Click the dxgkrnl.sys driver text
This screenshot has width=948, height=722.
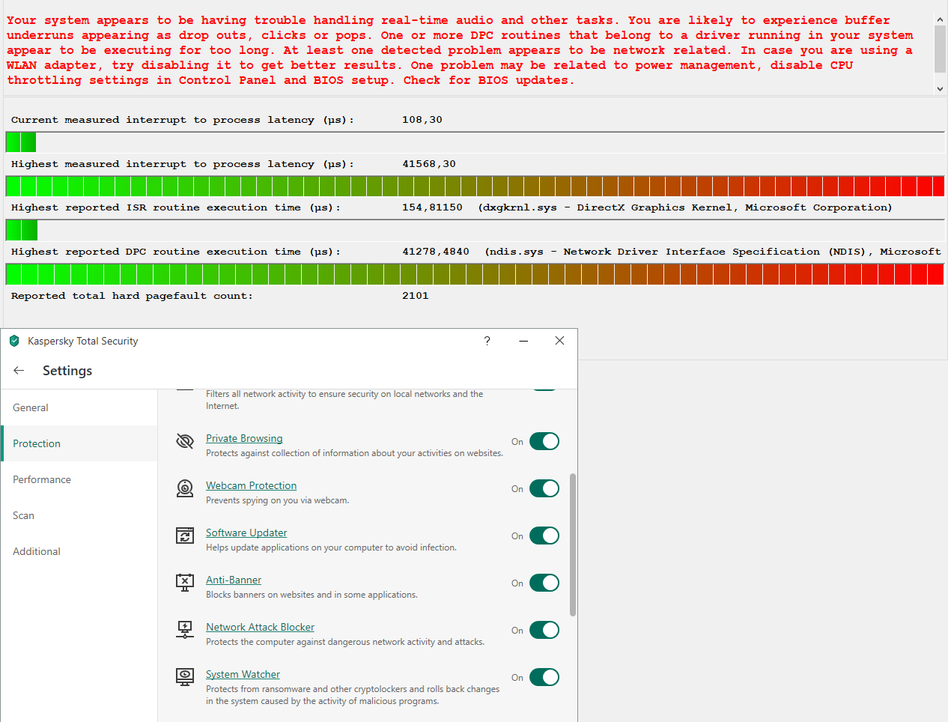(x=685, y=207)
